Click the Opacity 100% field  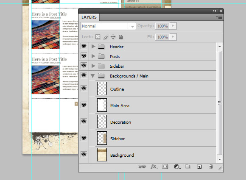[162, 26]
